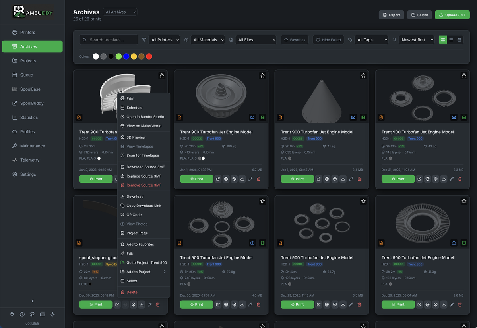The image size is (477, 328).
Task: Collapse the sidebar with the chevron
Action: click(32, 301)
